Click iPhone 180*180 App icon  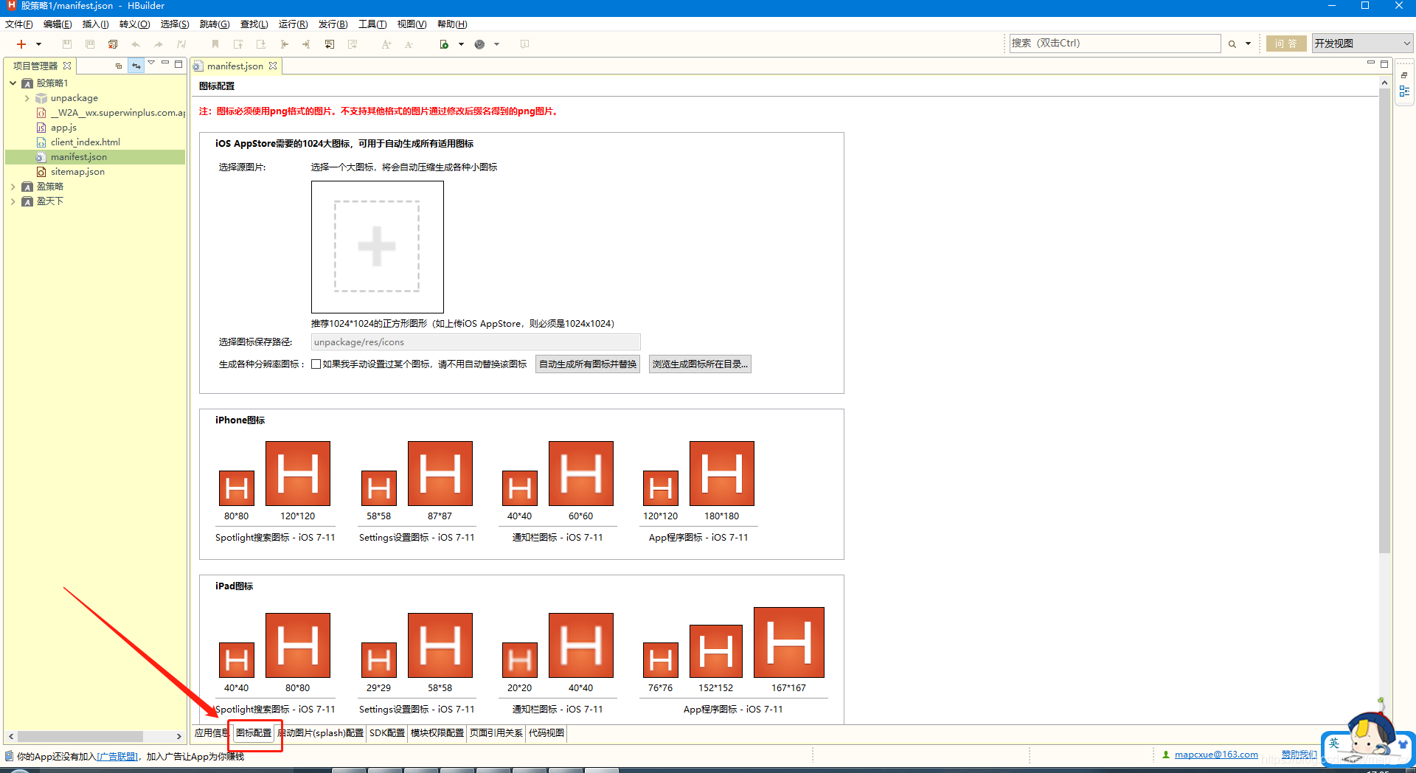721,474
